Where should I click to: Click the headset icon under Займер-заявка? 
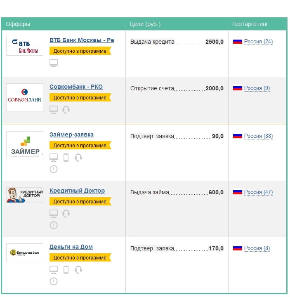point(78,158)
